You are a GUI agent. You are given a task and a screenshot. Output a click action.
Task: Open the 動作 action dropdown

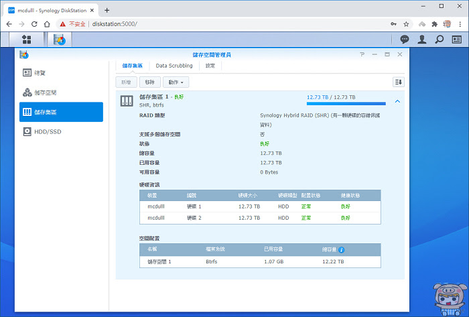[x=176, y=82]
